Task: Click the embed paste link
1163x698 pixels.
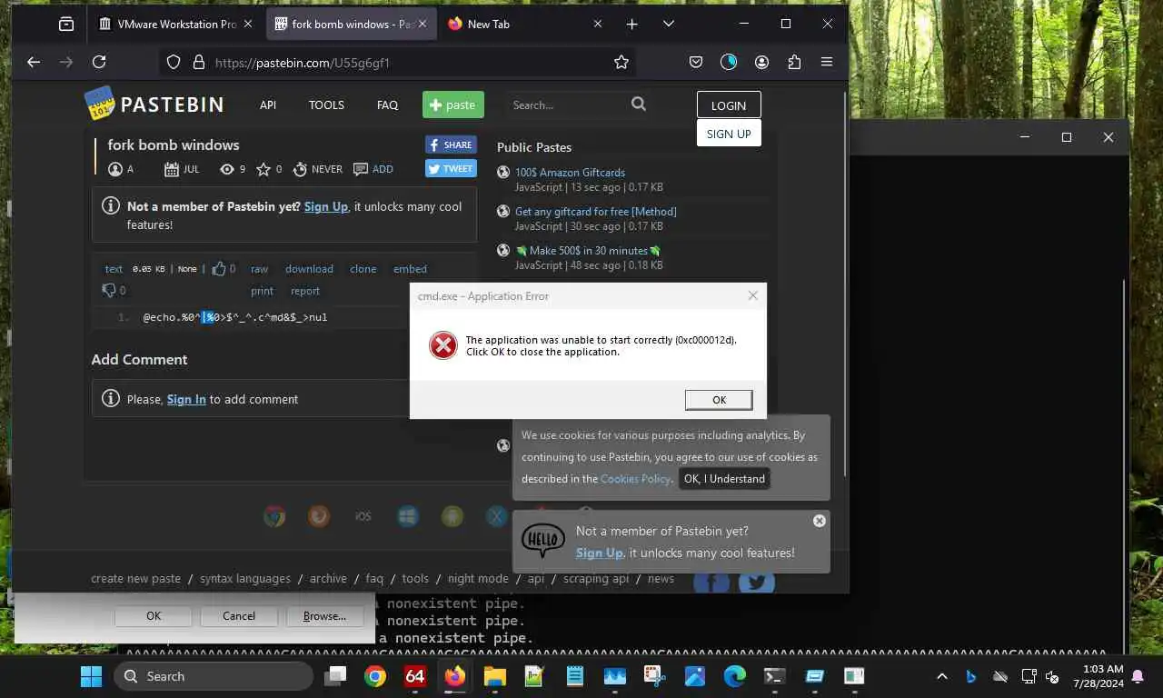Action: click(x=410, y=268)
